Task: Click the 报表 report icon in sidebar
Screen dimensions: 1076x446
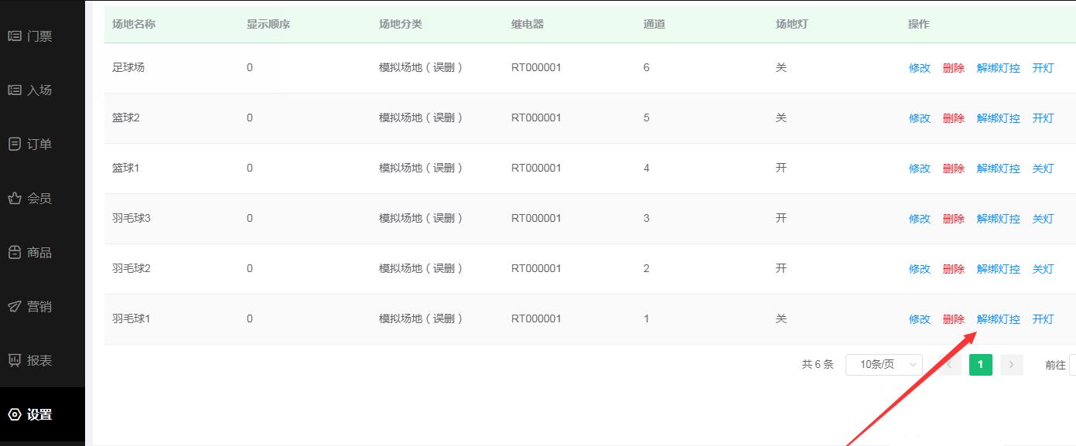Action: [x=14, y=361]
